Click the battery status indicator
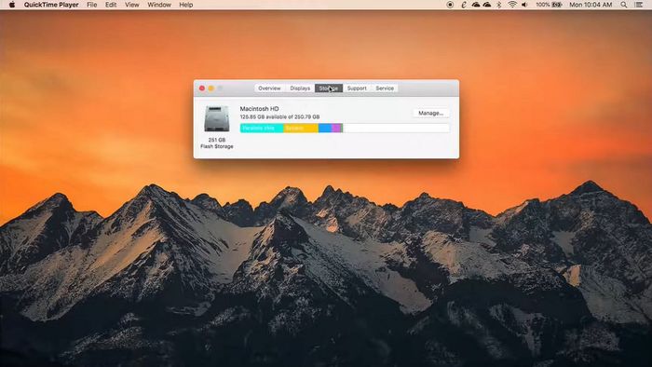This screenshot has height=367, width=652. tap(549, 5)
